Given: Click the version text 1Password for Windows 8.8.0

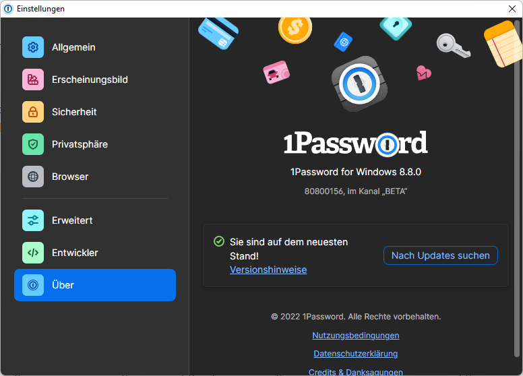Looking at the screenshot, I should [x=356, y=172].
